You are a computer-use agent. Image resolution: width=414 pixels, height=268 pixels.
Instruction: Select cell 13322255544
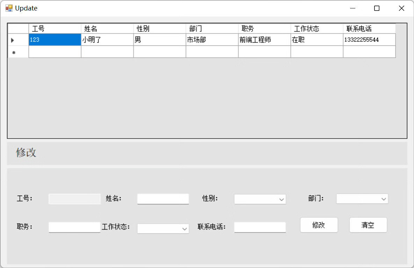click(369, 40)
